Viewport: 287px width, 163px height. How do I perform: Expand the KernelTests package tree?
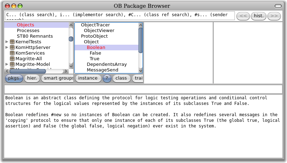point(7,42)
